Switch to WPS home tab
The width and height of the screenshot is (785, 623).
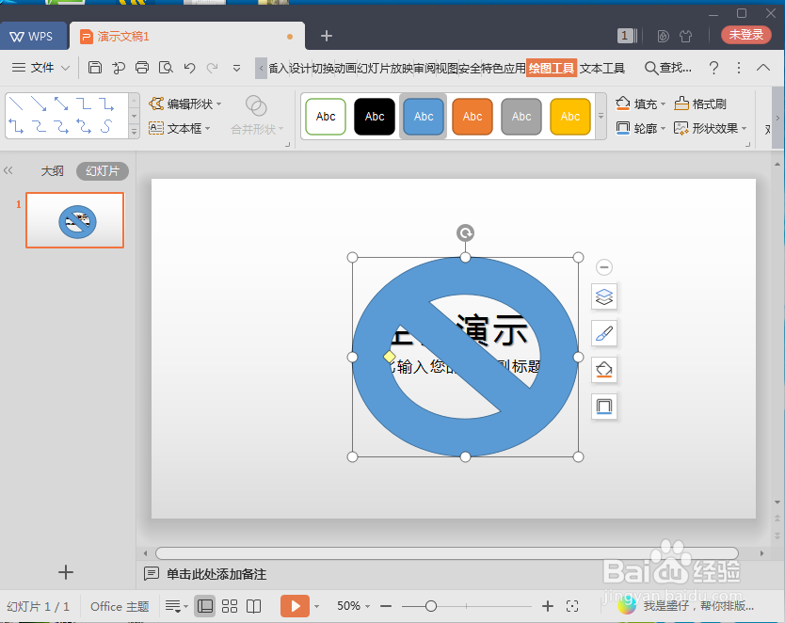[x=33, y=36]
